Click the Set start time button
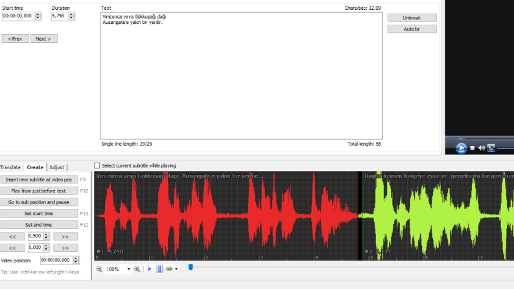This screenshot has width=514, height=289. (x=39, y=213)
